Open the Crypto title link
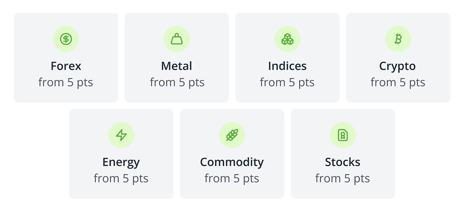This screenshot has width=464, height=212. (x=397, y=66)
